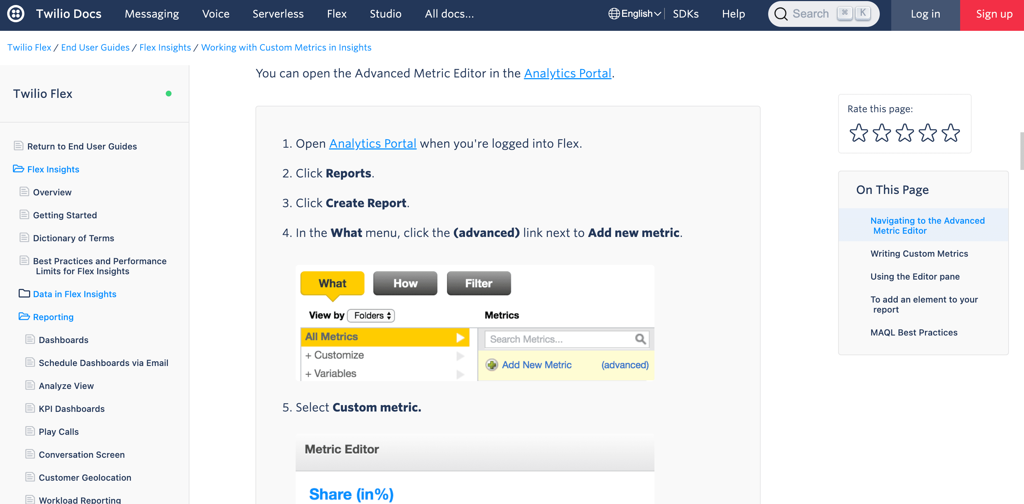Click the (advanced) link in metrics panel
The width and height of the screenshot is (1024, 504).
pos(625,365)
